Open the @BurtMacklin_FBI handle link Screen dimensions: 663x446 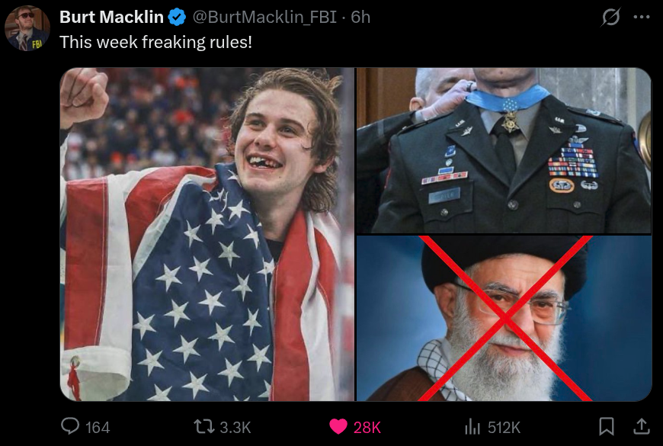click(264, 18)
